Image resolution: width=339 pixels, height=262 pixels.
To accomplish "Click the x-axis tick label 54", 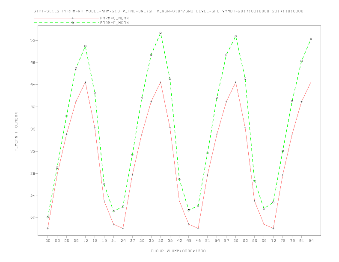I will click(217, 241).
